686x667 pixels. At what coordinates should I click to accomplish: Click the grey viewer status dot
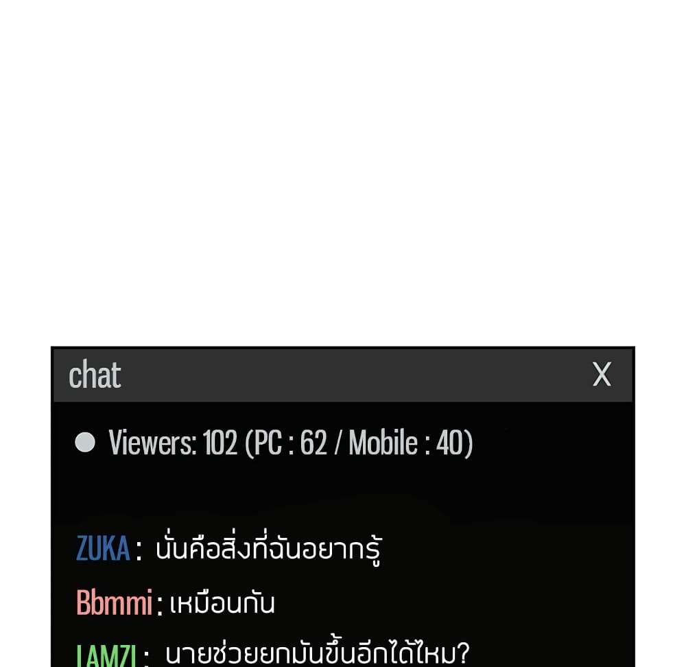pyautogui.click(x=85, y=442)
